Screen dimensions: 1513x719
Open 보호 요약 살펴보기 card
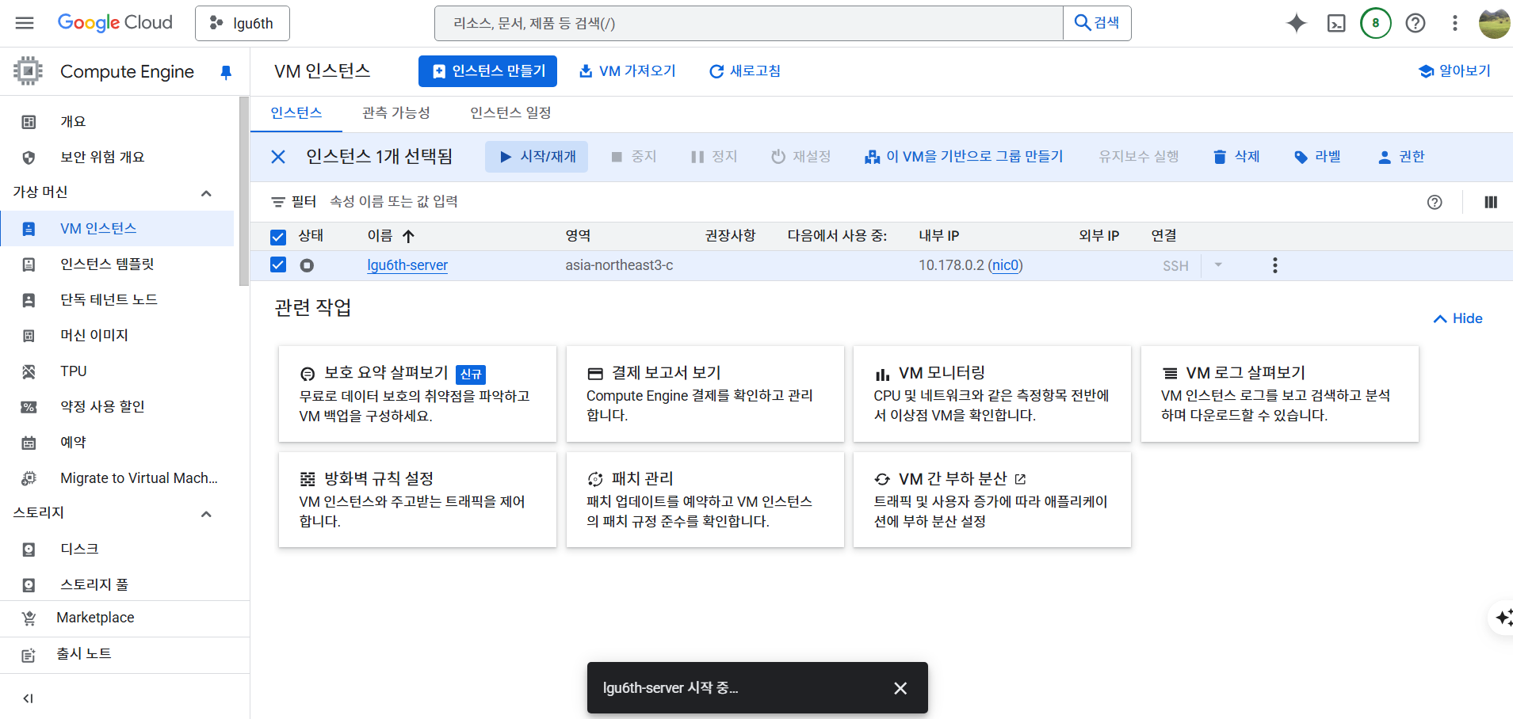[x=418, y=394]
